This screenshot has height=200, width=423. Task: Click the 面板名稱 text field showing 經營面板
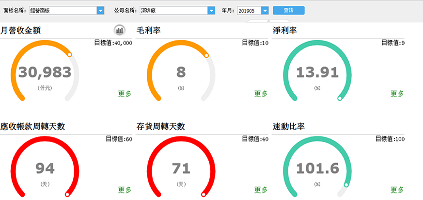[63, 10]
